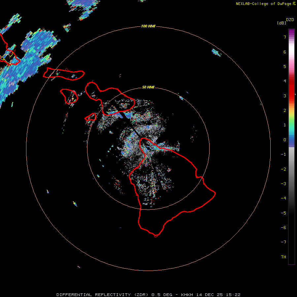Click the 1 value on the color scale
Viewport: 297px width, 297px height.
point(285,125)
